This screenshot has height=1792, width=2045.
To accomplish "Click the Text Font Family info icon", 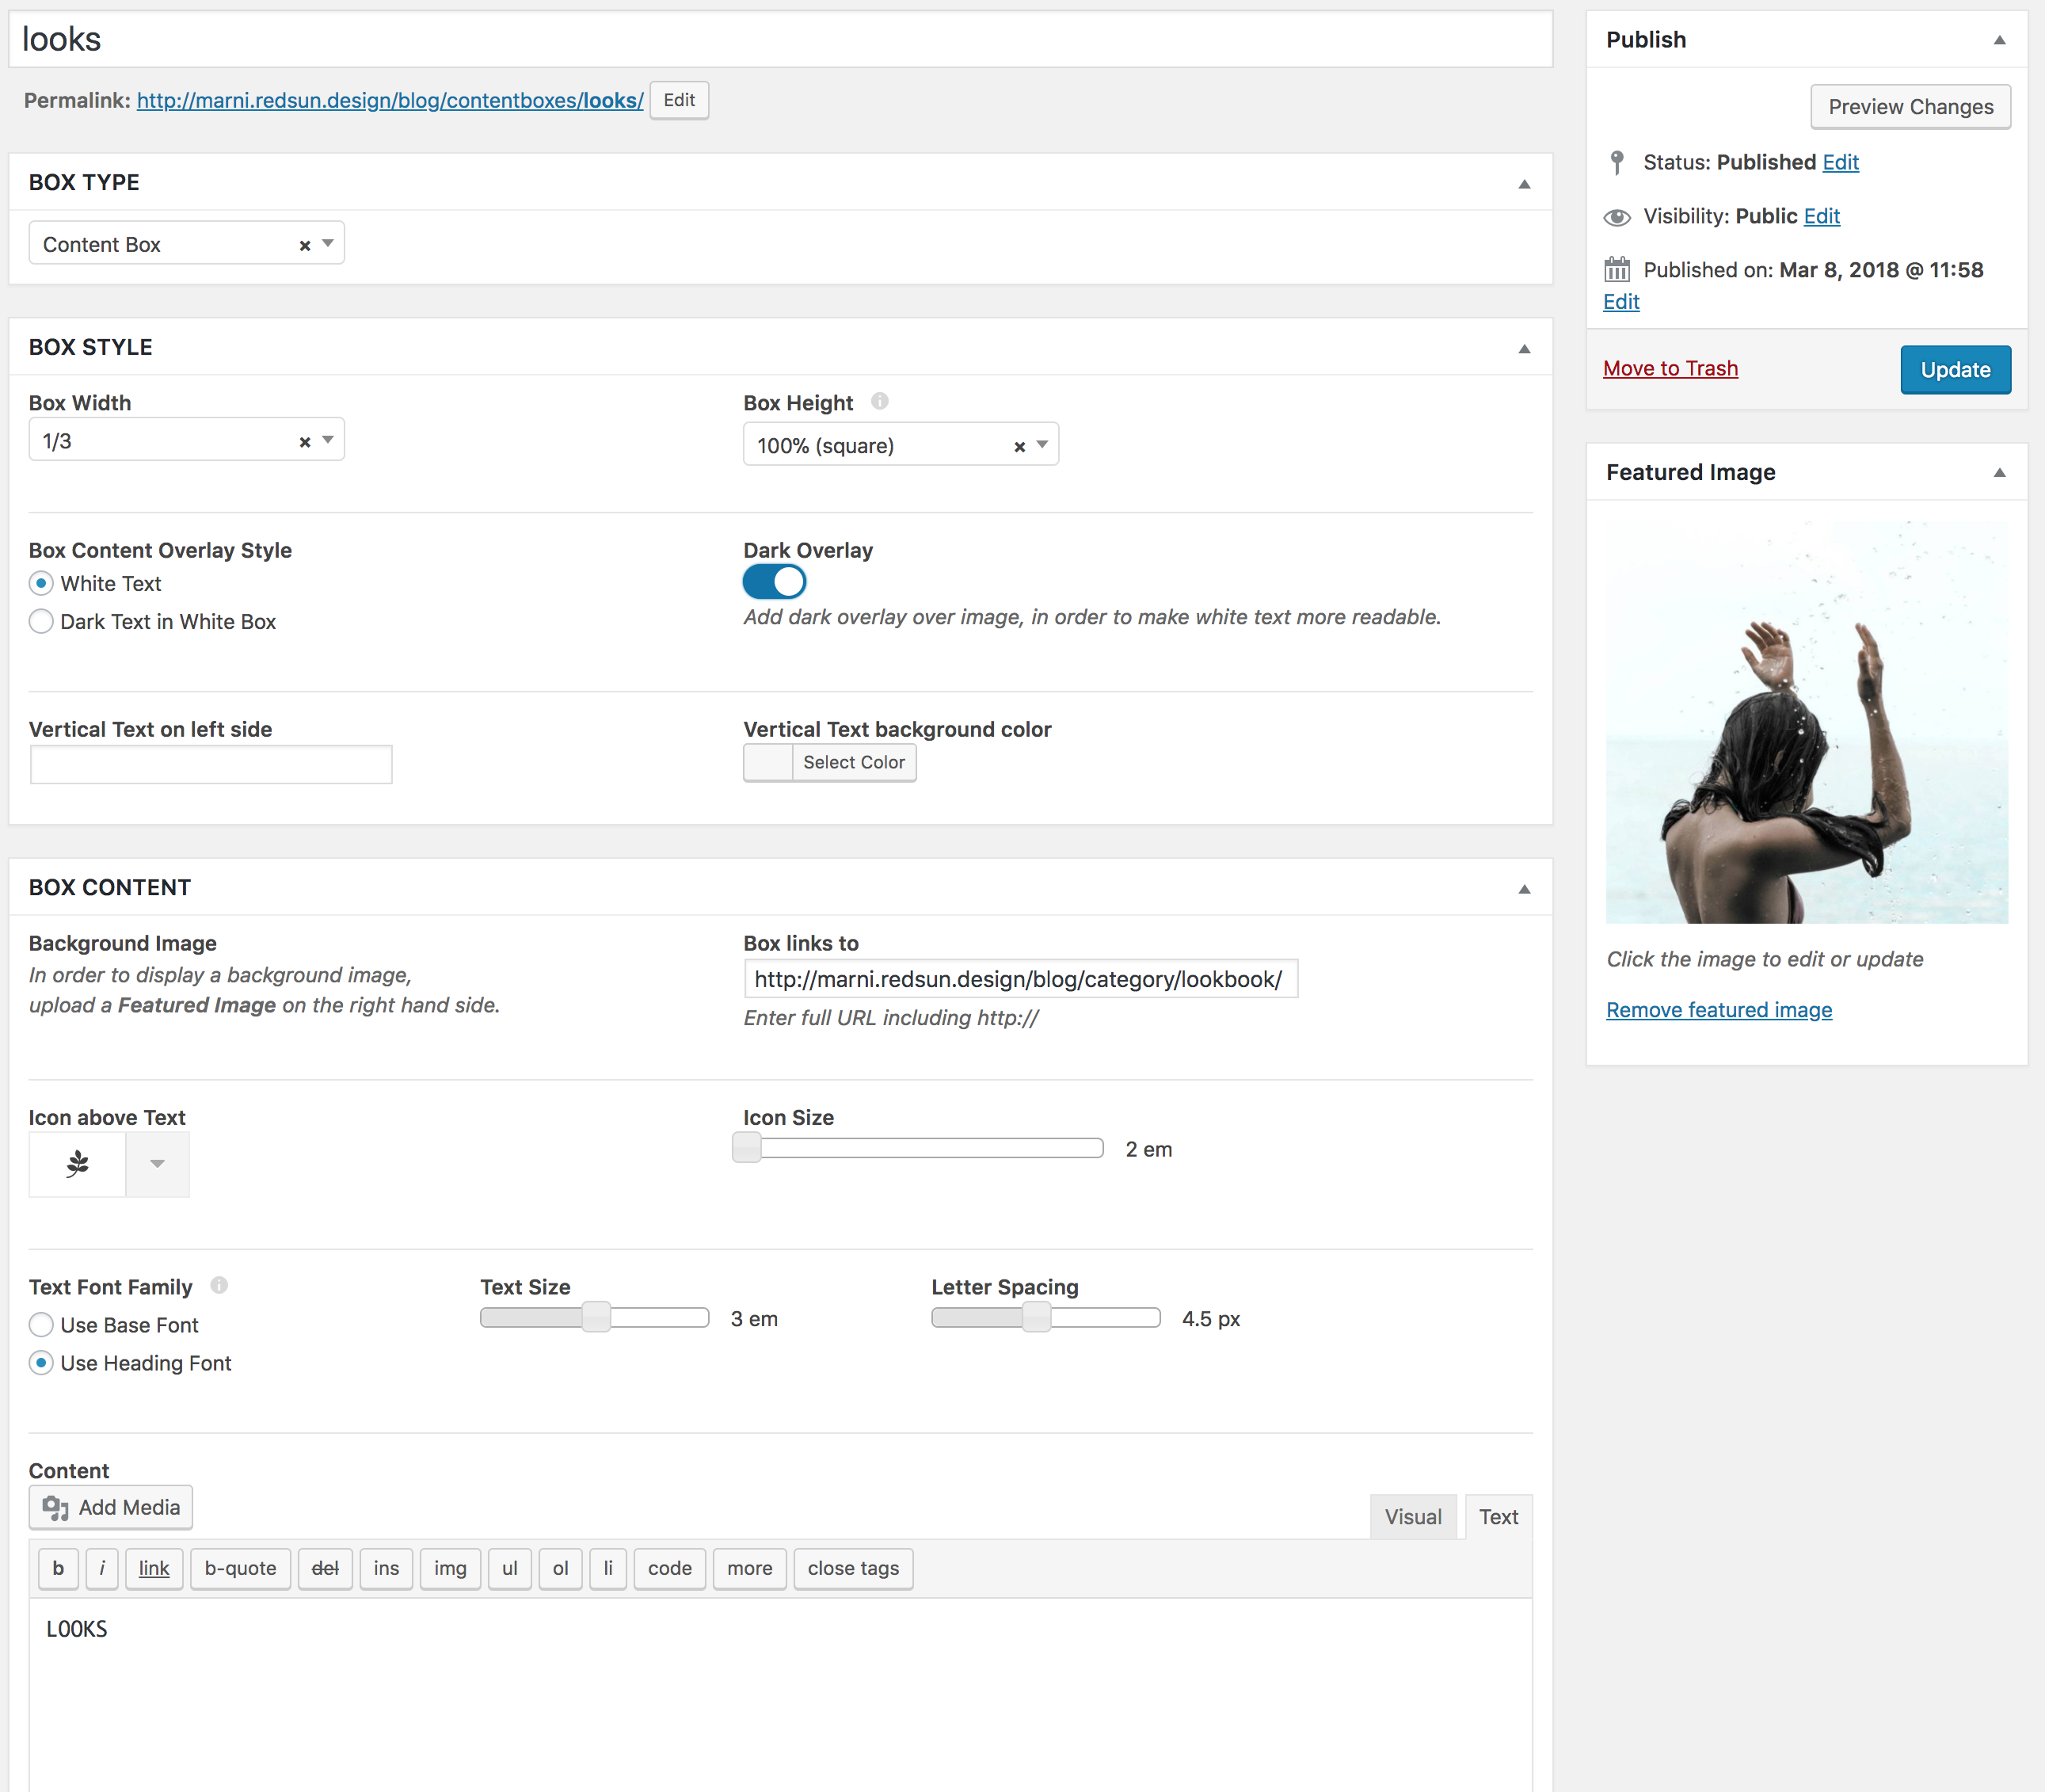I will [x=219, y=1286].
